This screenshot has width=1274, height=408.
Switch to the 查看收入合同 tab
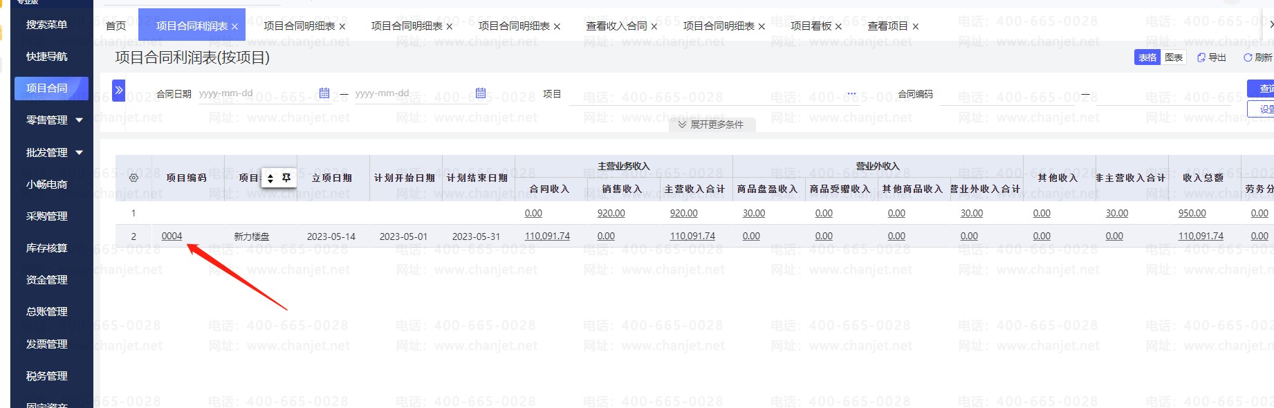pyautogui.click(x=616, y=26)
